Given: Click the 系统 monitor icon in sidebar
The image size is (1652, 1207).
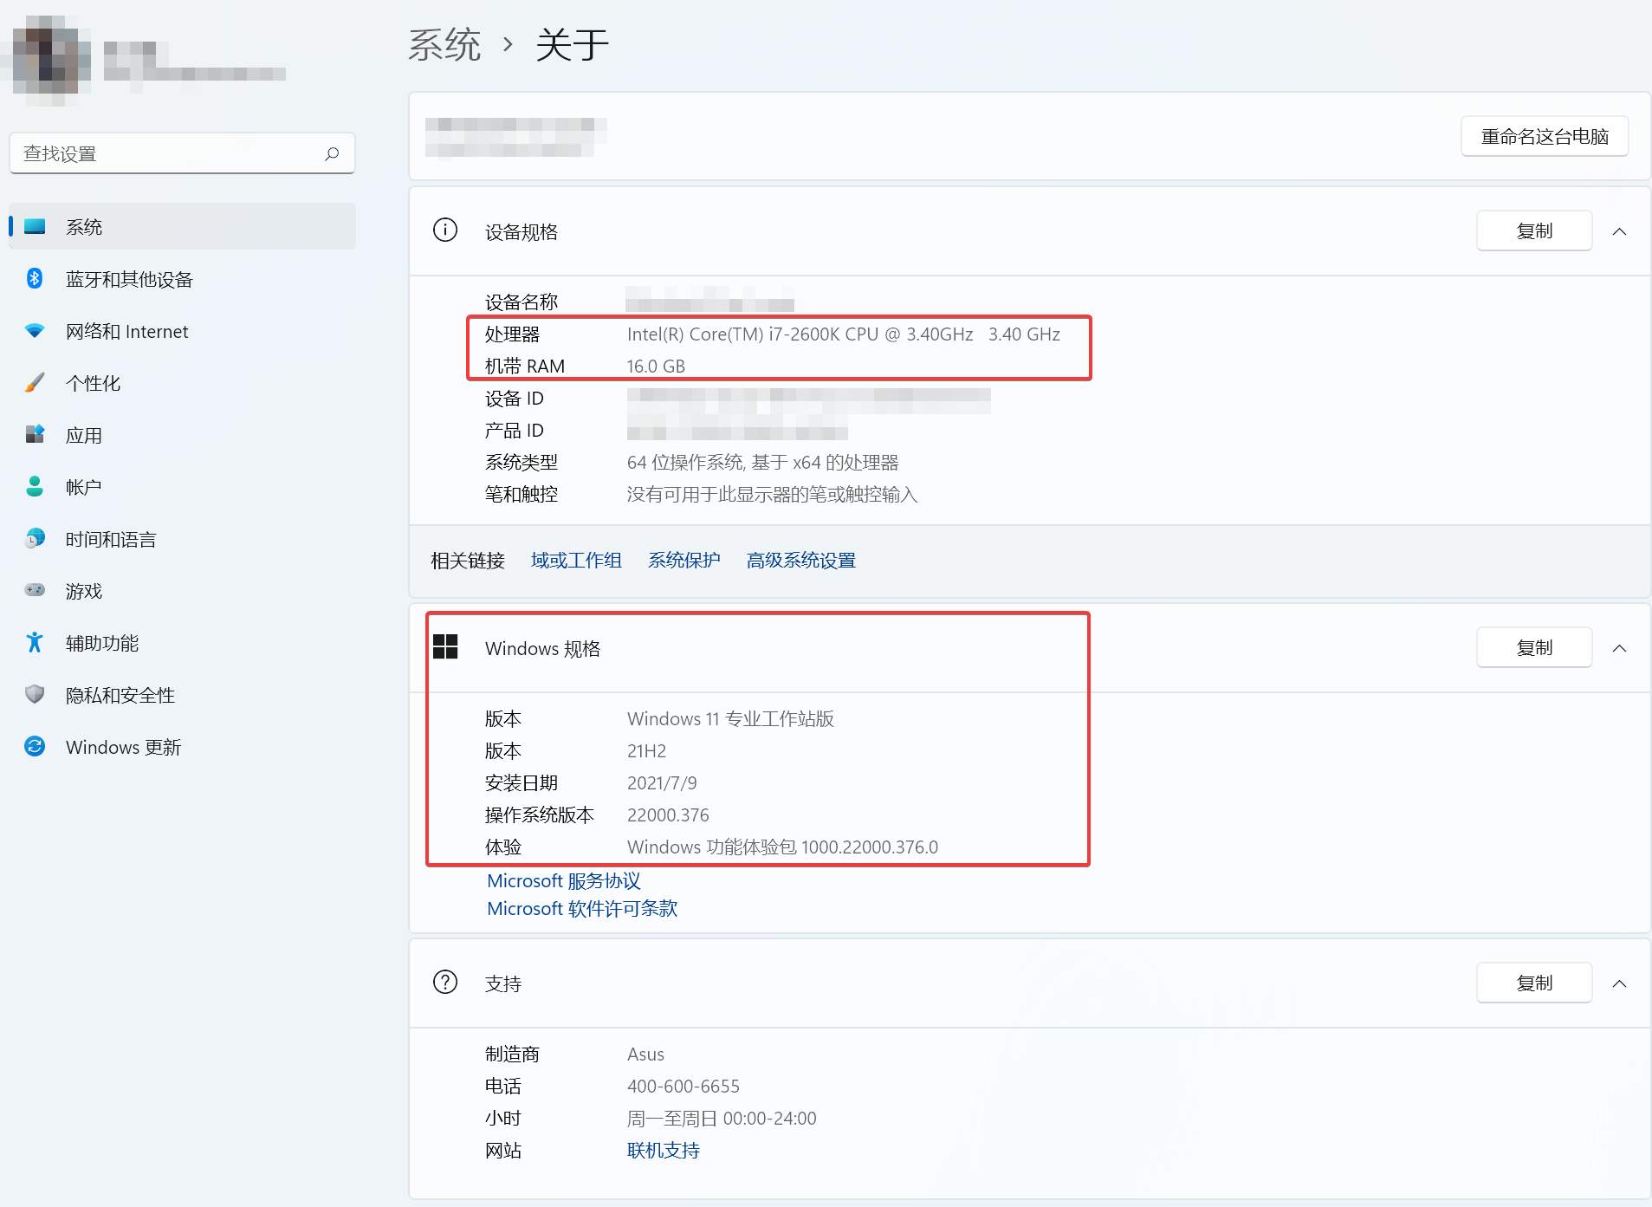Looking at the screenshot, I should (35, 227).
